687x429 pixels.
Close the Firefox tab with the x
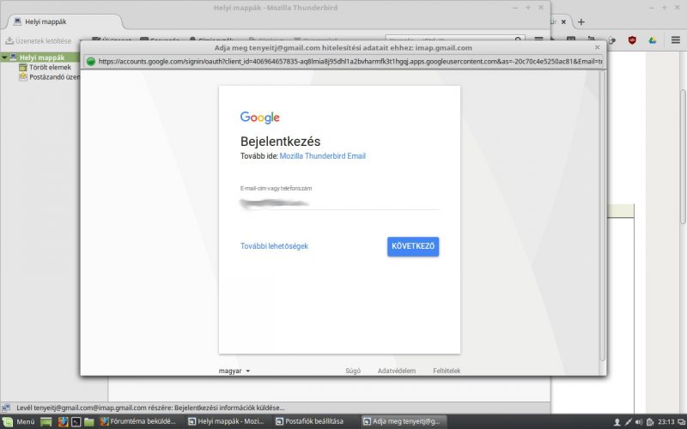point(563,22)
